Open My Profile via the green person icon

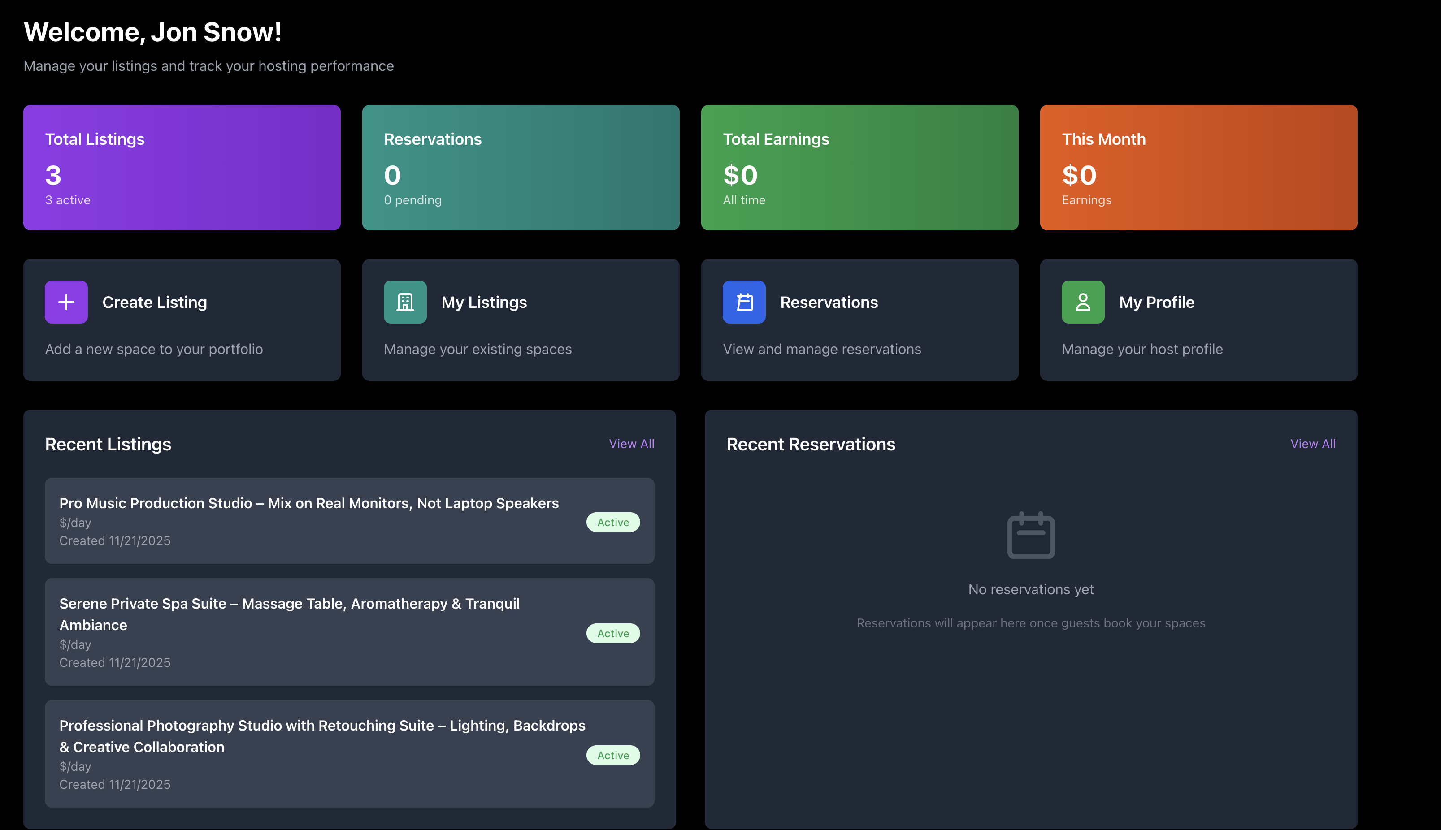coord(1082,302)
